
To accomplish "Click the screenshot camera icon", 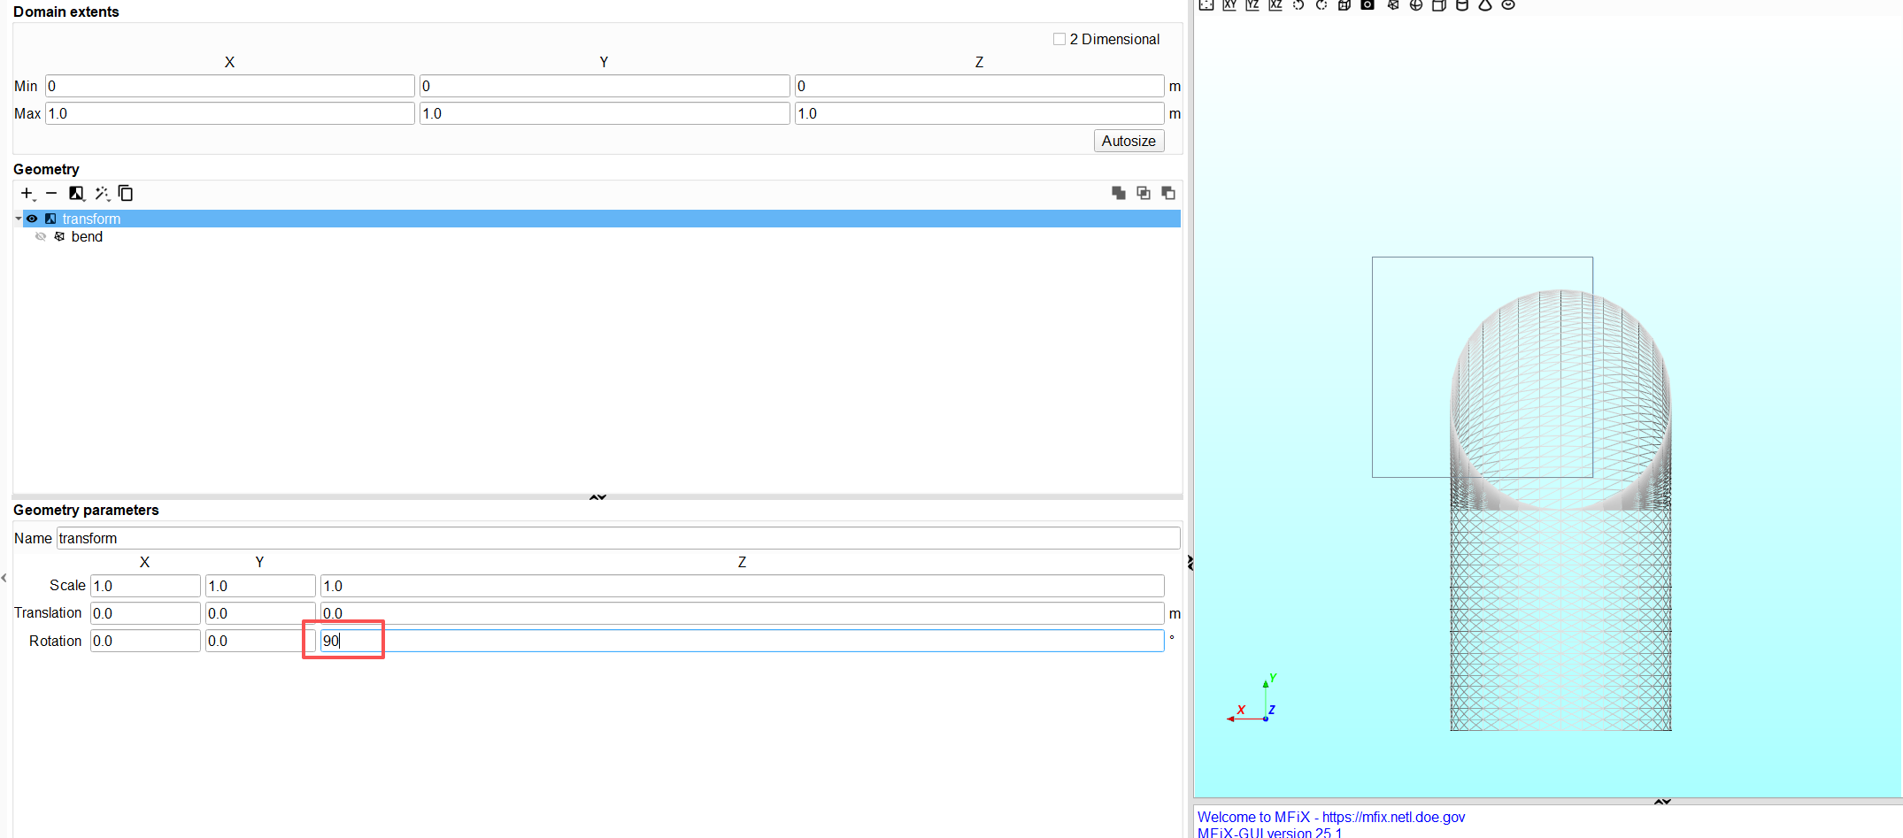I will tap(1368, 5).
